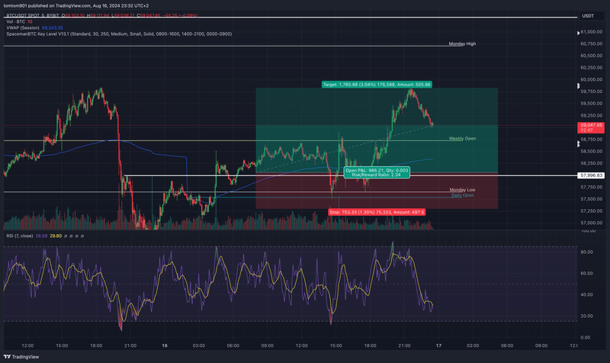Select the Vol · BTC indicator legend

point(15,22)
